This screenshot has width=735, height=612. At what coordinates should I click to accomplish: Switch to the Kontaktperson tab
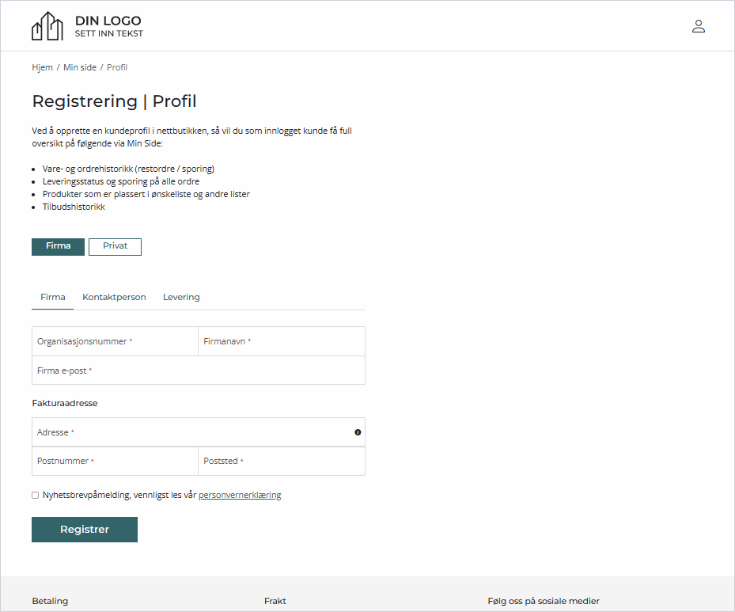[114, 297]
